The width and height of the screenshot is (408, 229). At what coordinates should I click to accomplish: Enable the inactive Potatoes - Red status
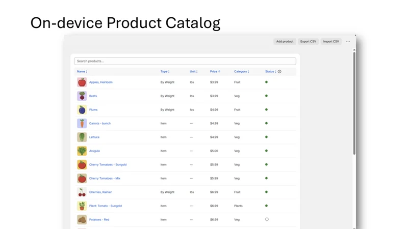[267, 219]
